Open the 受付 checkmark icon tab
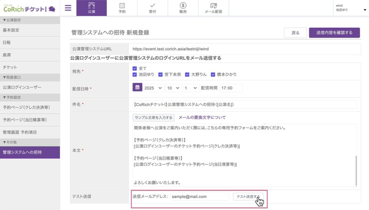 click(x=152, y=8)
